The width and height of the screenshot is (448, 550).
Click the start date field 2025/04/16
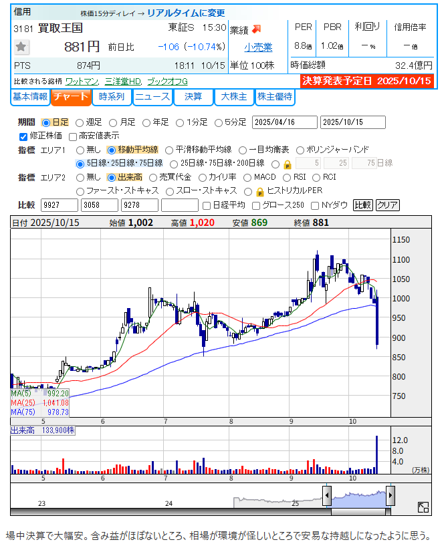(x=285, y=122)
